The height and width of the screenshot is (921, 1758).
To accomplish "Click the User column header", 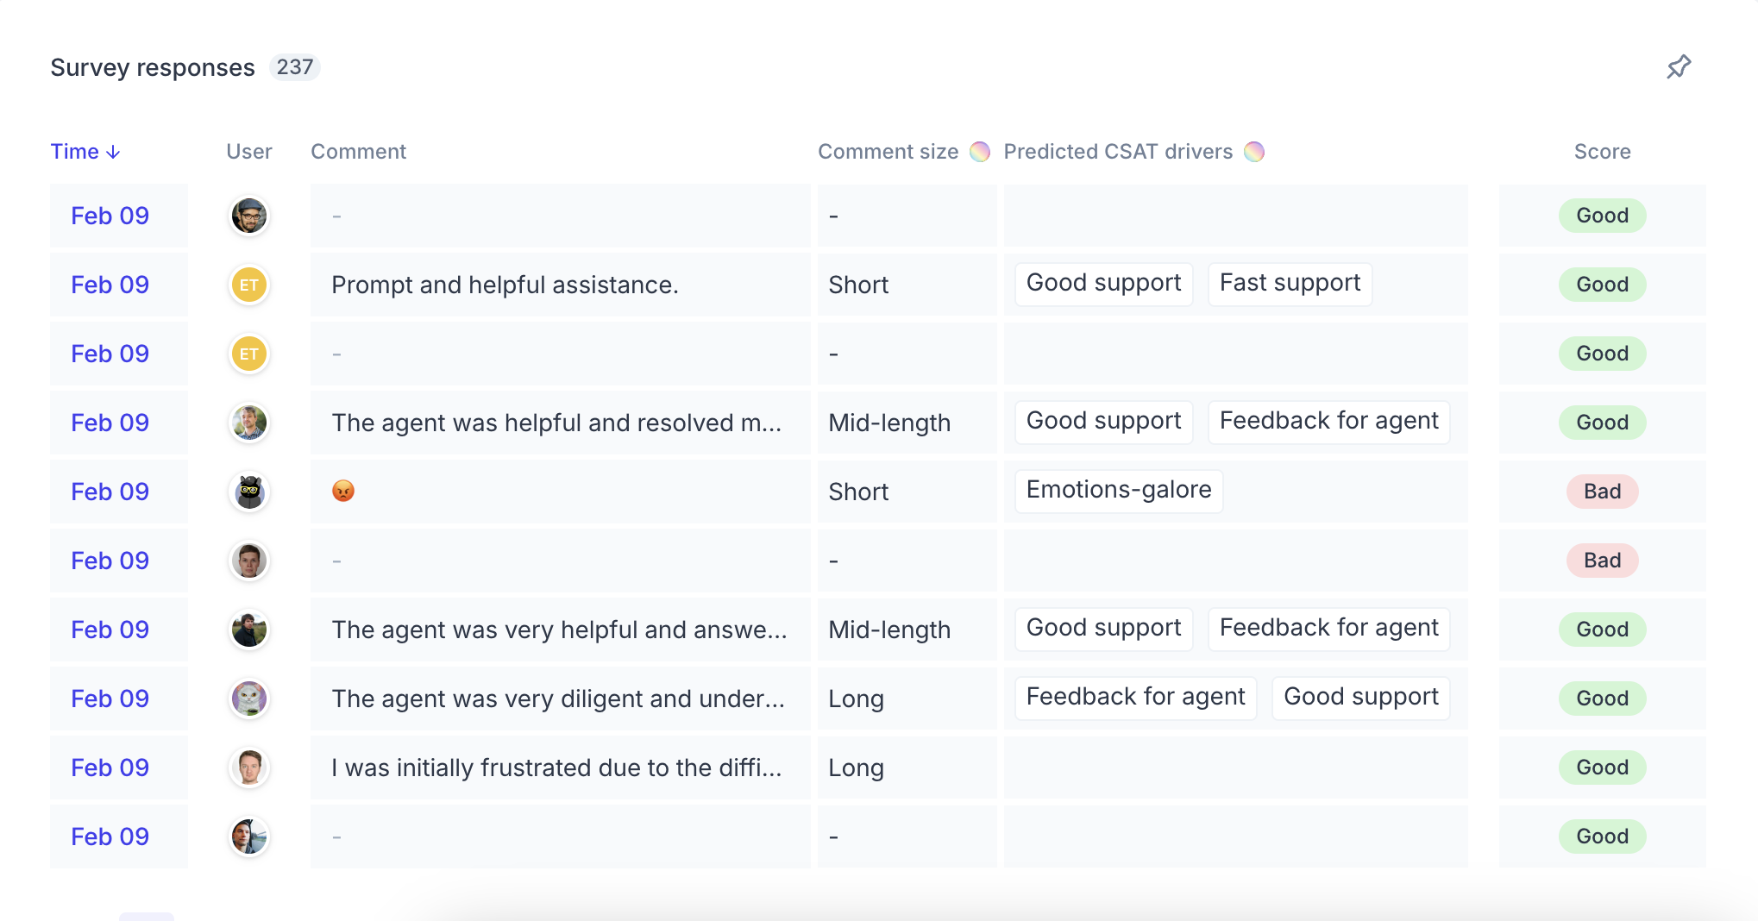I will 249,152.
